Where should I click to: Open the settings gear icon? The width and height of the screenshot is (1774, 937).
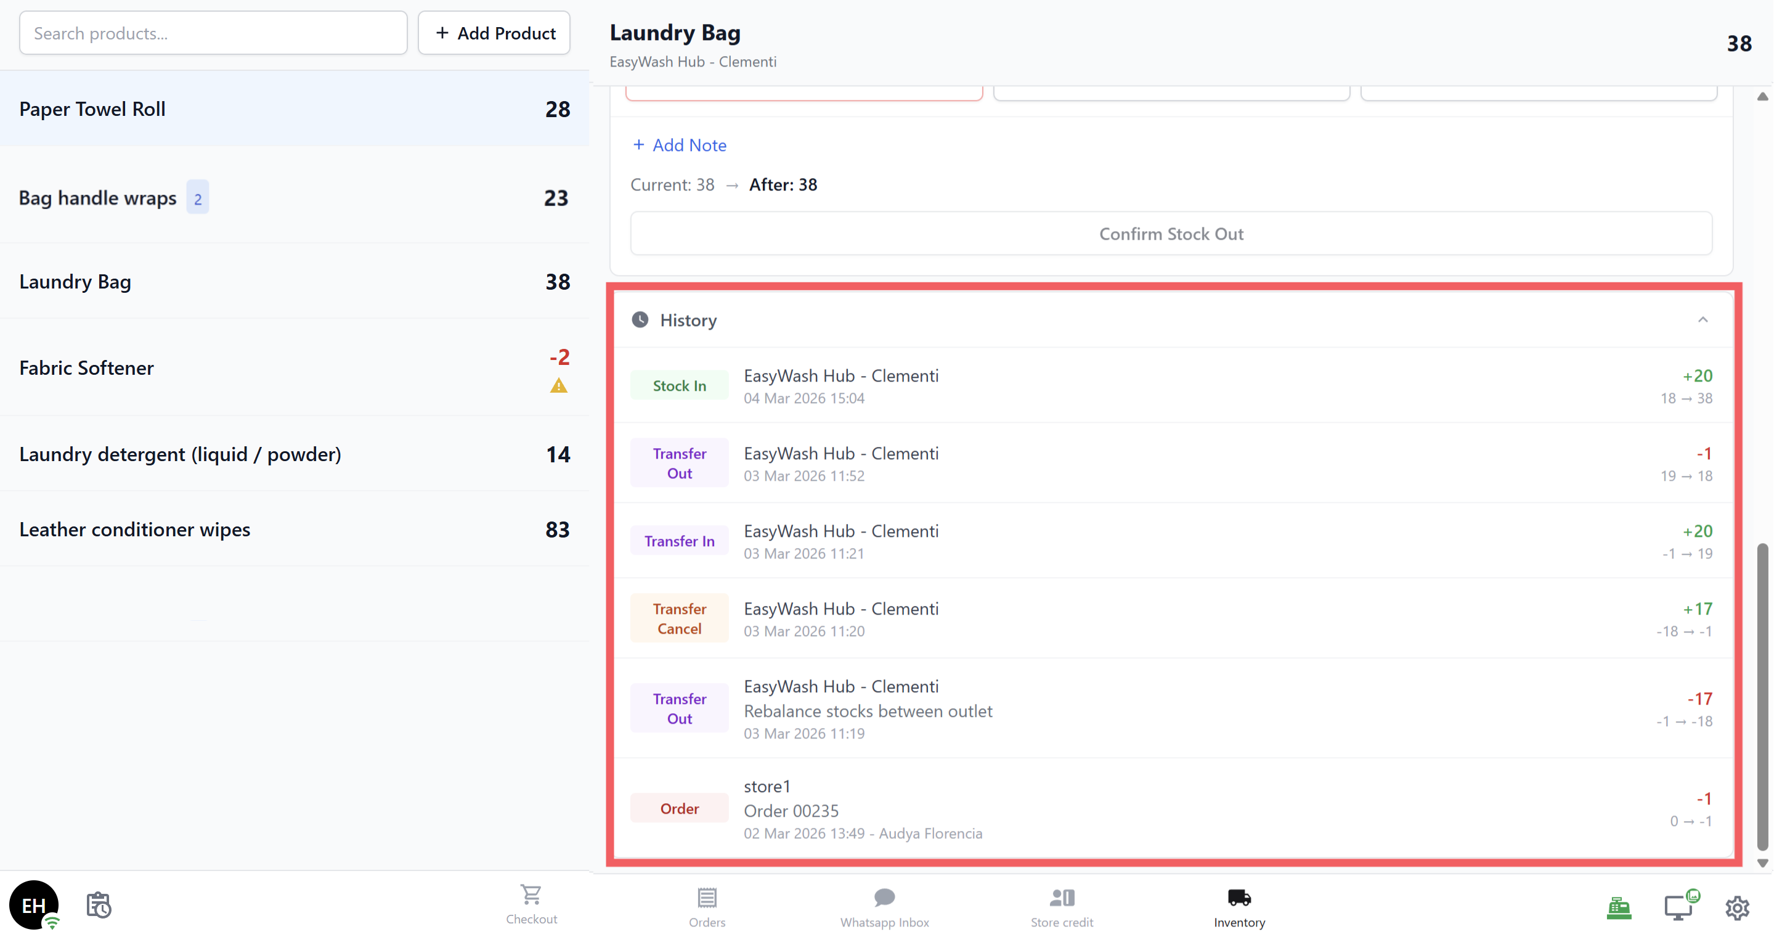coord(1737,907)
